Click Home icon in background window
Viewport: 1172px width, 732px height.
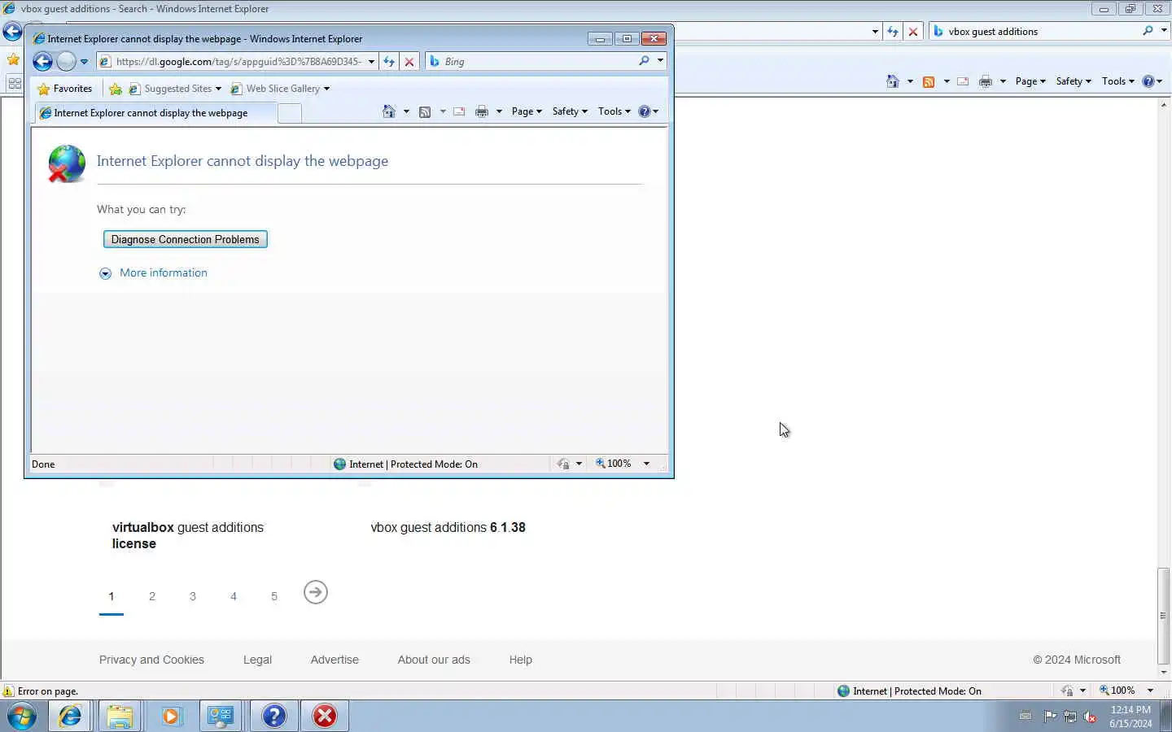coord(893,81)
